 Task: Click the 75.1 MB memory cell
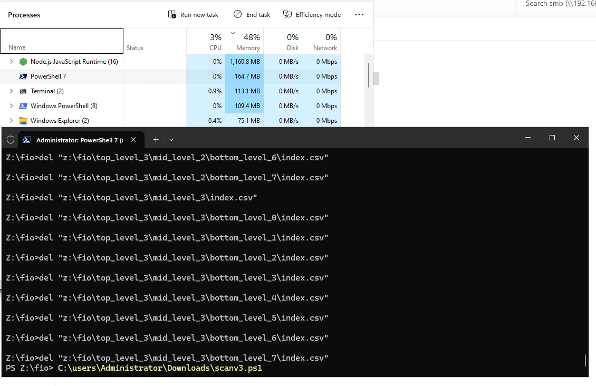(244, 121)
